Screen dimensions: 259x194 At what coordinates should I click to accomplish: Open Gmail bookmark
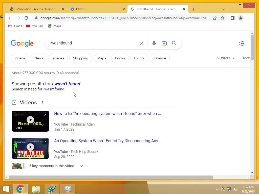15,26
